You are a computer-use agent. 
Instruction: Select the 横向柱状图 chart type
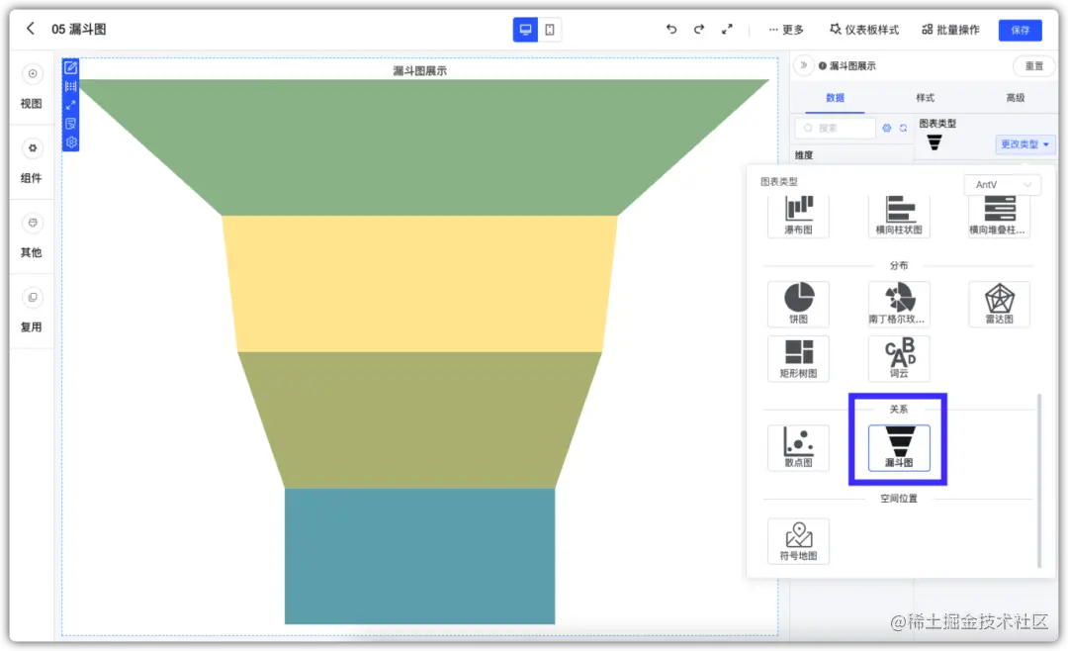click(899, 216)
